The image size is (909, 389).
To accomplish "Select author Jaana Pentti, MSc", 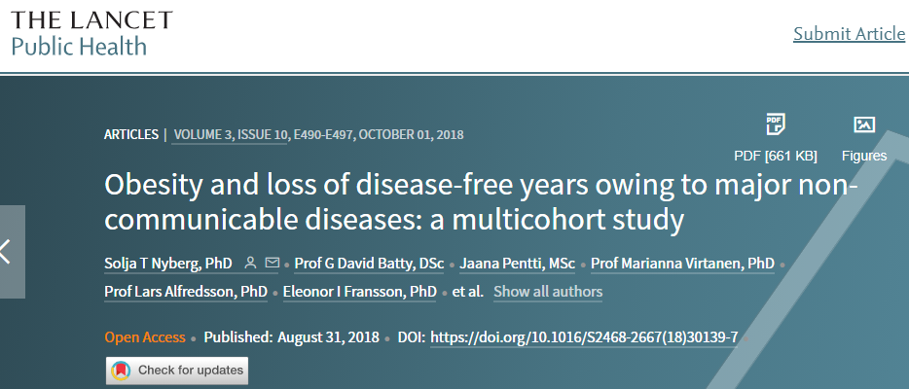I will [517, 264].
